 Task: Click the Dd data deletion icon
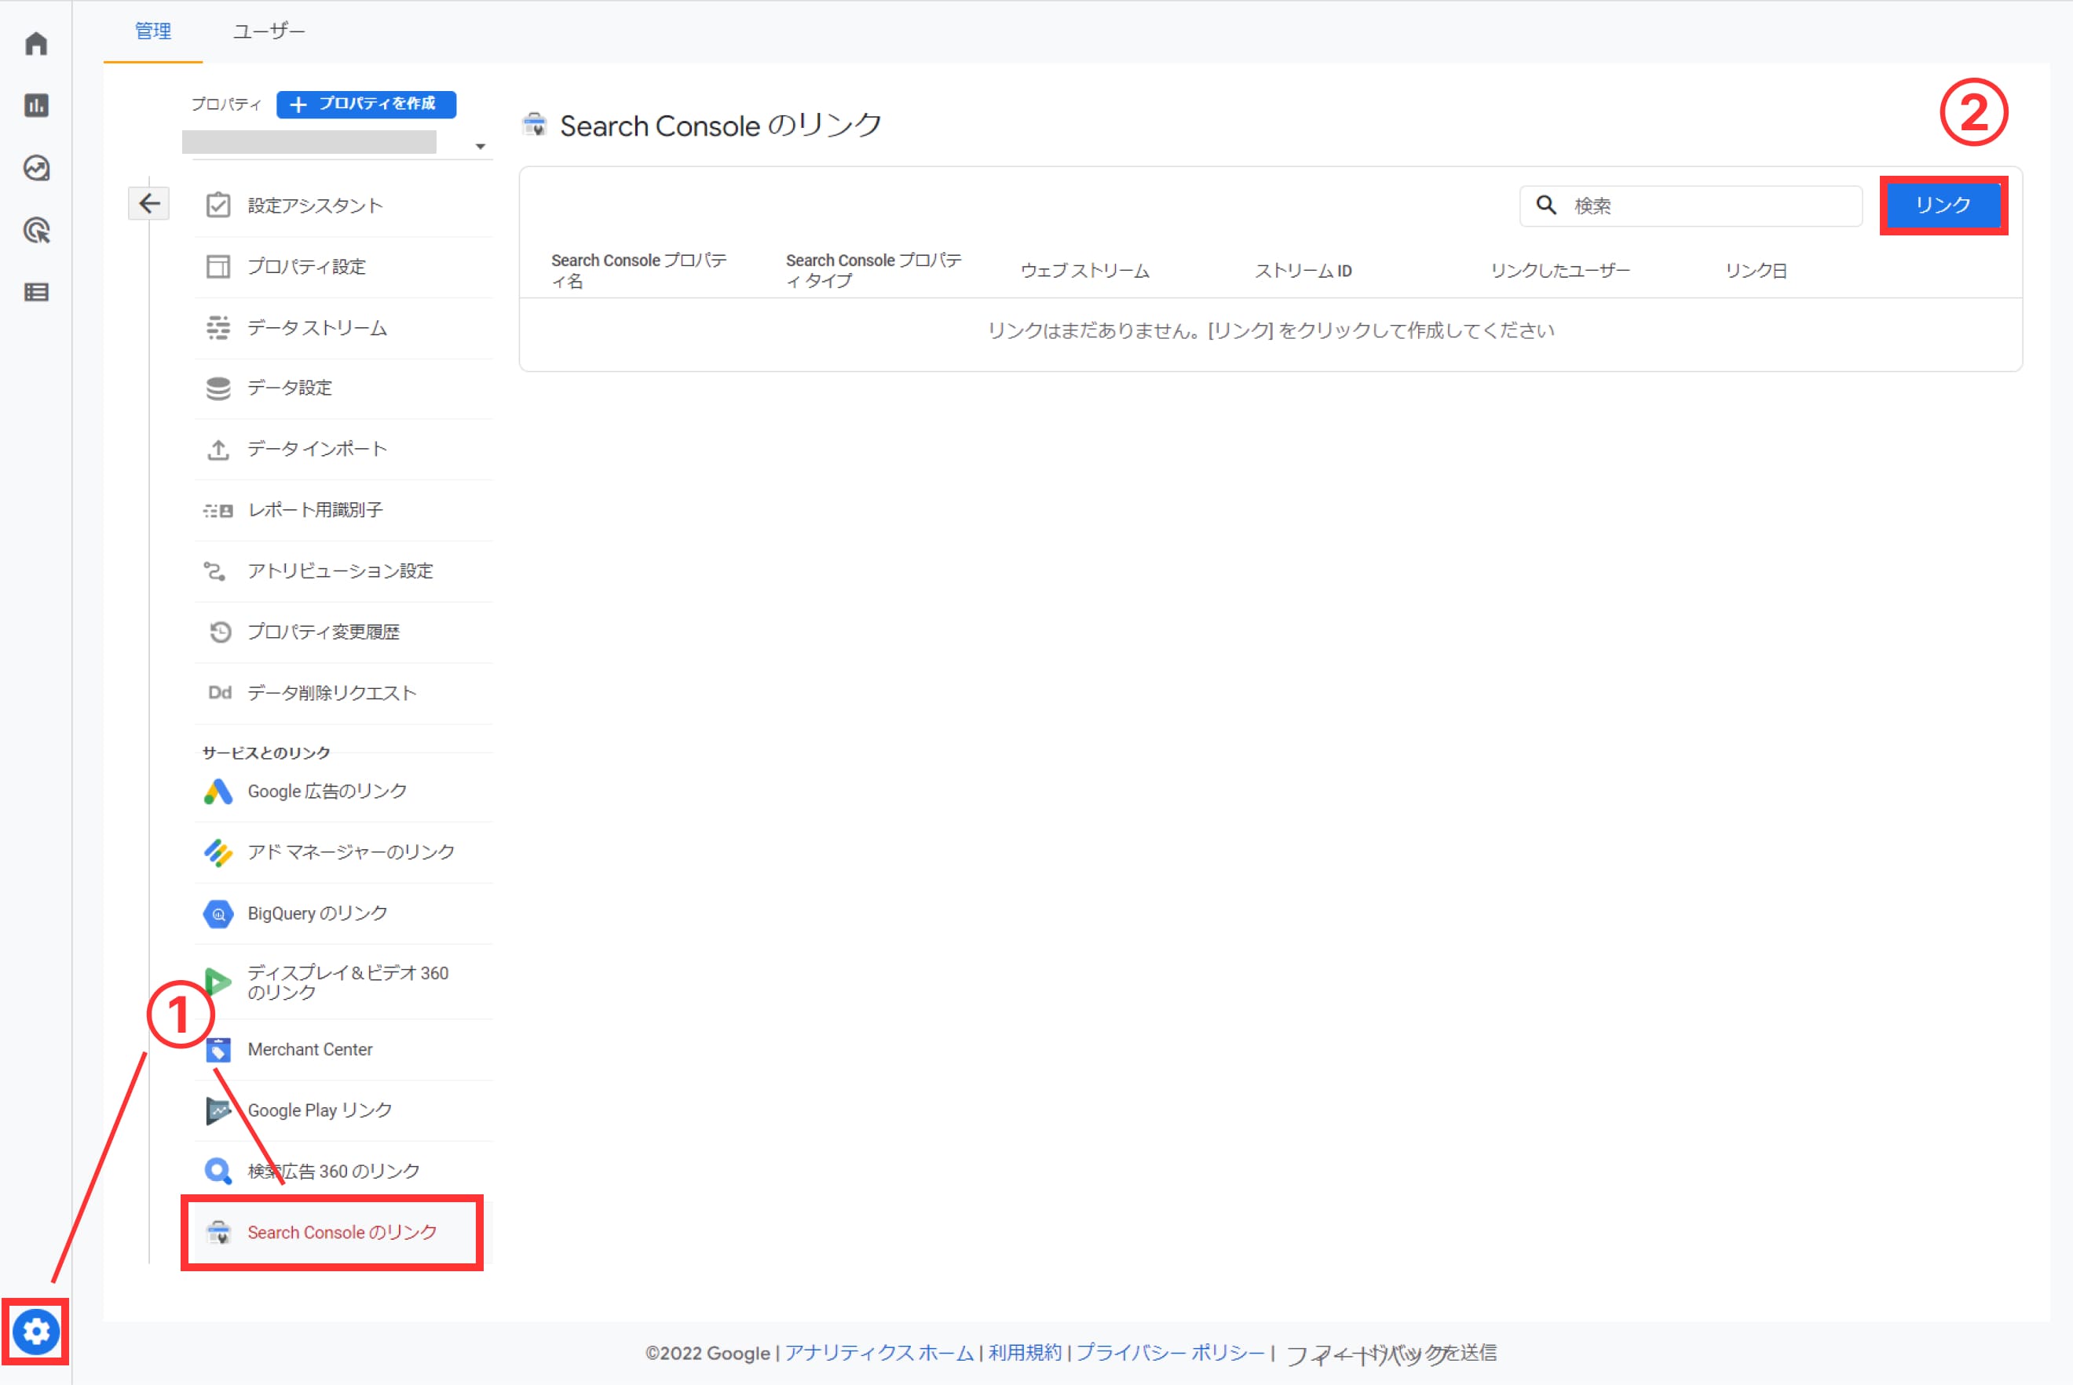[x=220, y=692]
